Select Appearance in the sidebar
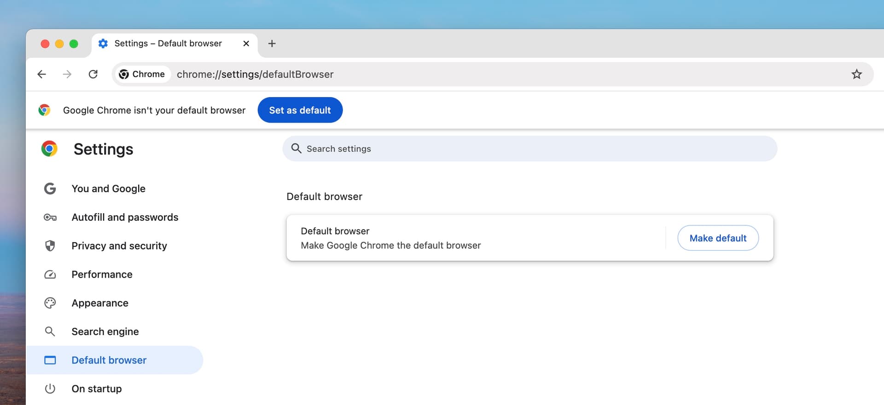The image size is (884, 405). point(100,302)
